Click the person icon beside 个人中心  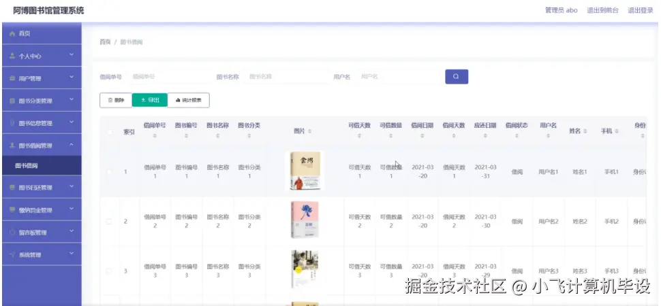(12, 56)
